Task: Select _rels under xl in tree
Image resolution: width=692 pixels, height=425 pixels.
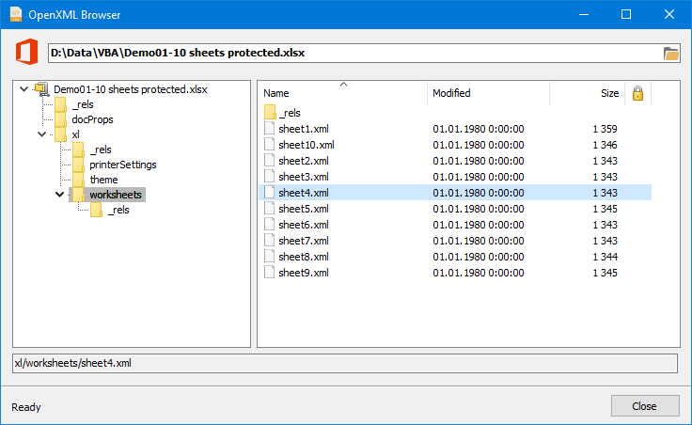Action: pyautogui.click(x=101, y=150)
